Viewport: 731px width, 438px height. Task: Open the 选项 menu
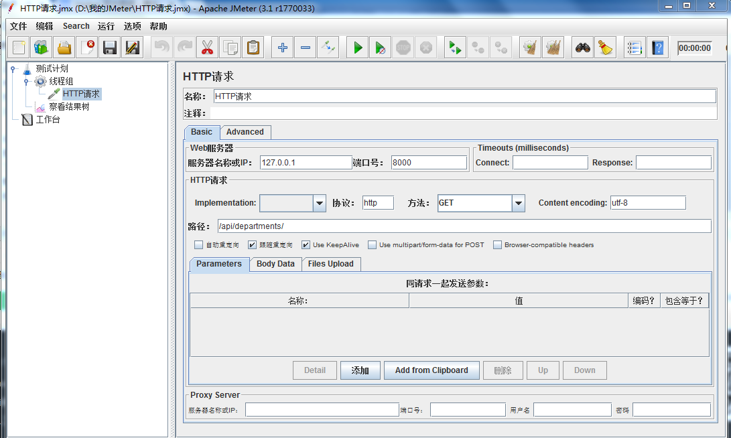(132, 26)
